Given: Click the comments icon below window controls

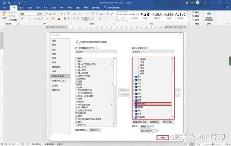Looking at the screenshot, I should [227, 8].
